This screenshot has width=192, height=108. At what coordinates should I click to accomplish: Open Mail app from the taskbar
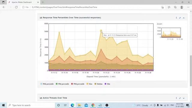pos(86,105)
